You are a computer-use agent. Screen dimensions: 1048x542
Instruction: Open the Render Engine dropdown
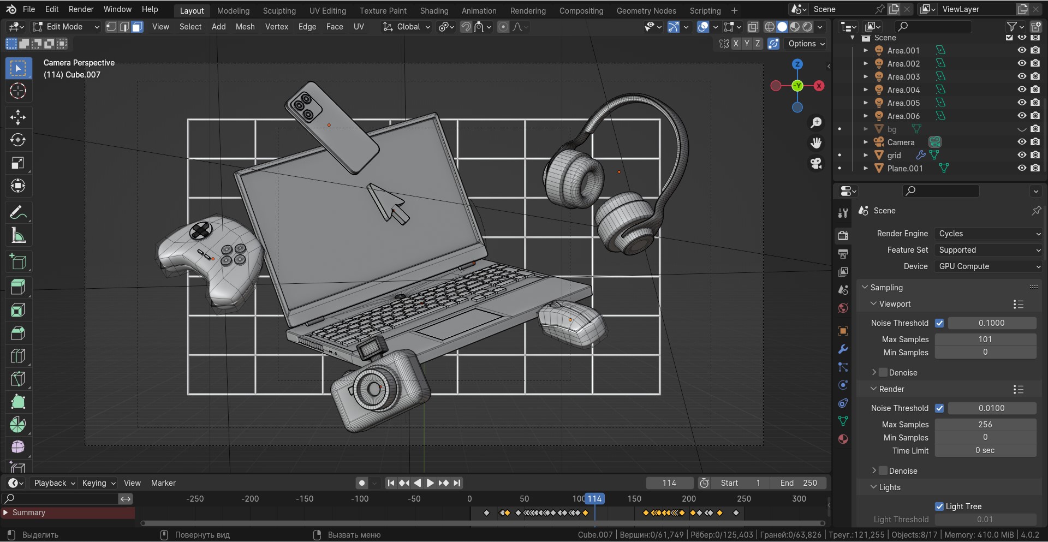tap(989, 234)
